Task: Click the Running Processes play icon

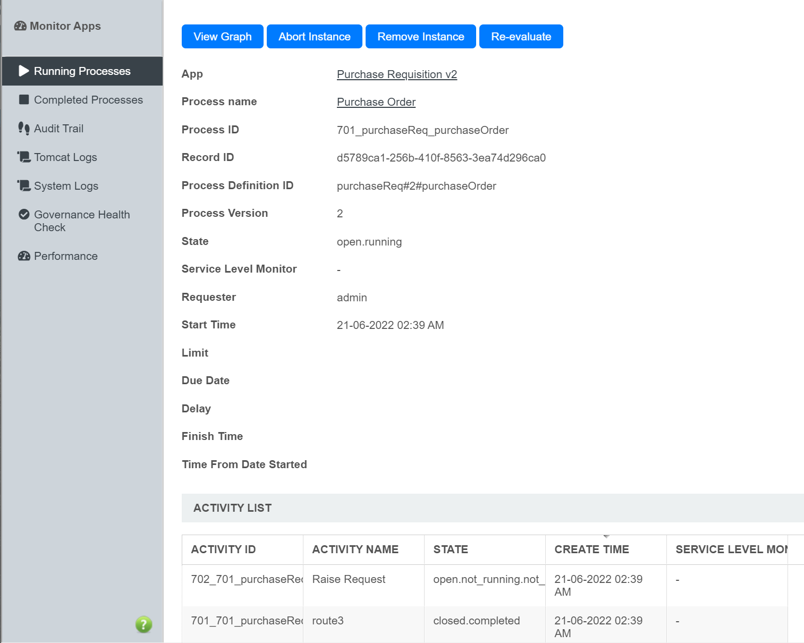Action: [24, 71]
